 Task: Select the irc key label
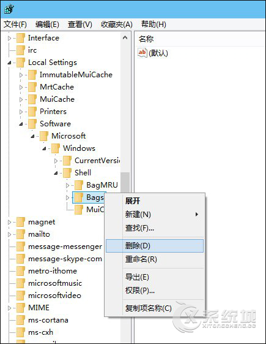click(32, 50)
